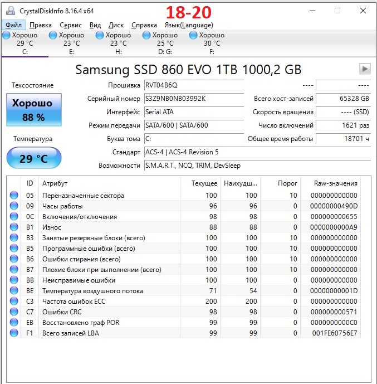The width and height of the screenshot is (377, 384).
Task: Click the Частота ошибок ECC attribute name
Action: click(74, 302)
